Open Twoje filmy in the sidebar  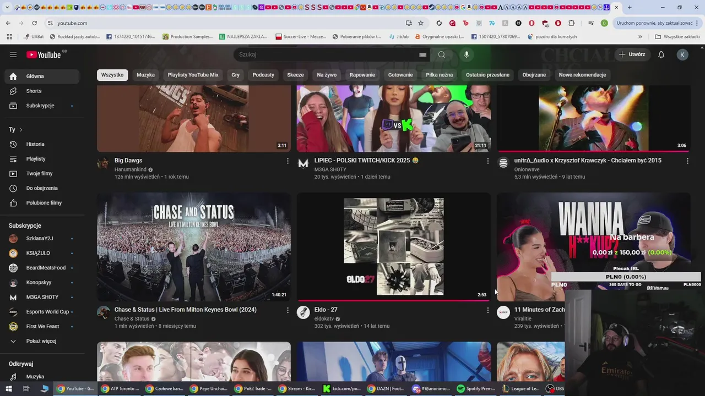(42, 173)
